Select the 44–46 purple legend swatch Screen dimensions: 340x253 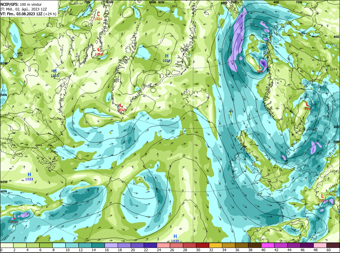[x=294, y=245]
